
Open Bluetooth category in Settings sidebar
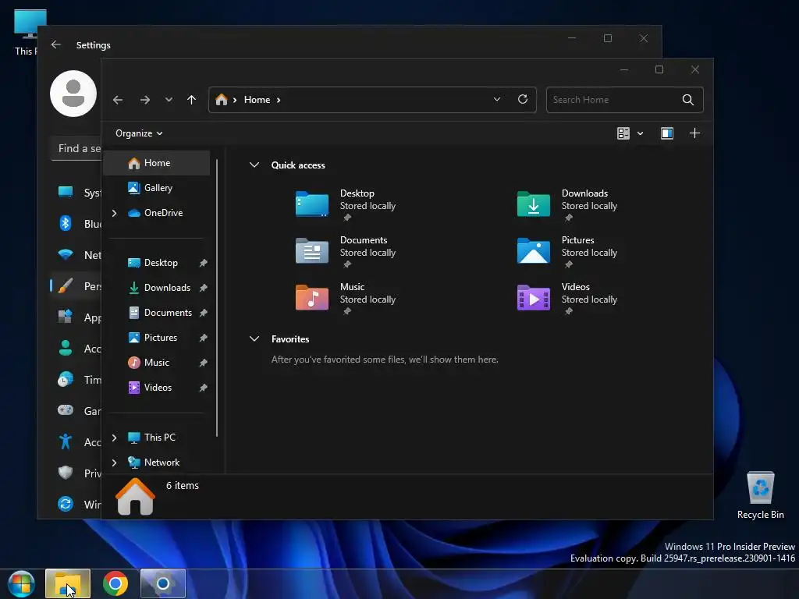76,224
